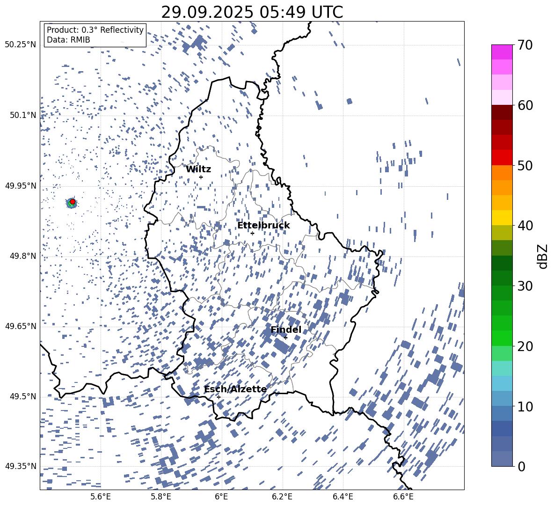Pick the dark maroon colorbar segment below 60

502,112
